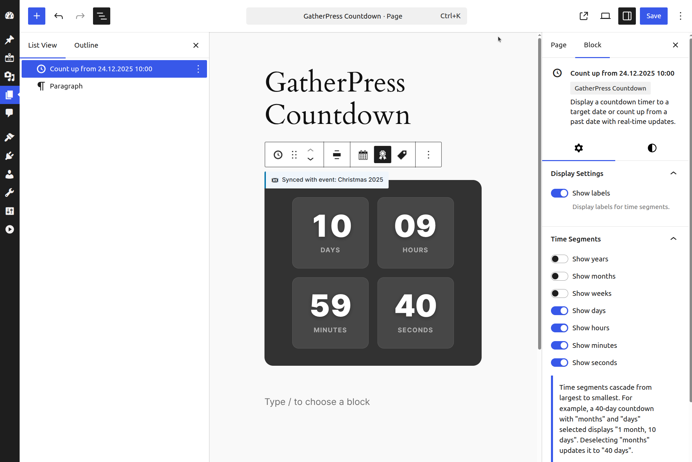
Task: Select the Paragraph item in List View
Action: click(x=66, y=86)
